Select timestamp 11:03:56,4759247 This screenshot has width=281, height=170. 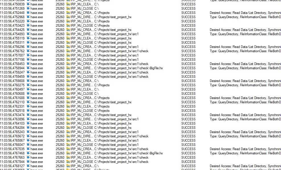(12, 72)
